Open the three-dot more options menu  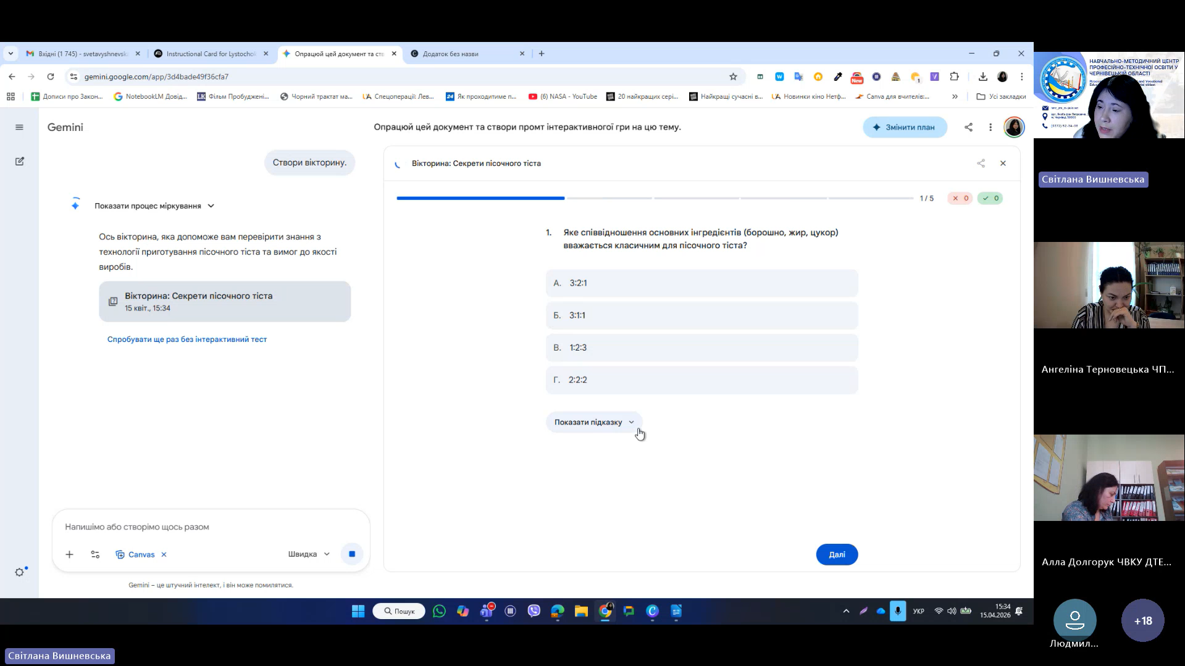pos(990,127)
